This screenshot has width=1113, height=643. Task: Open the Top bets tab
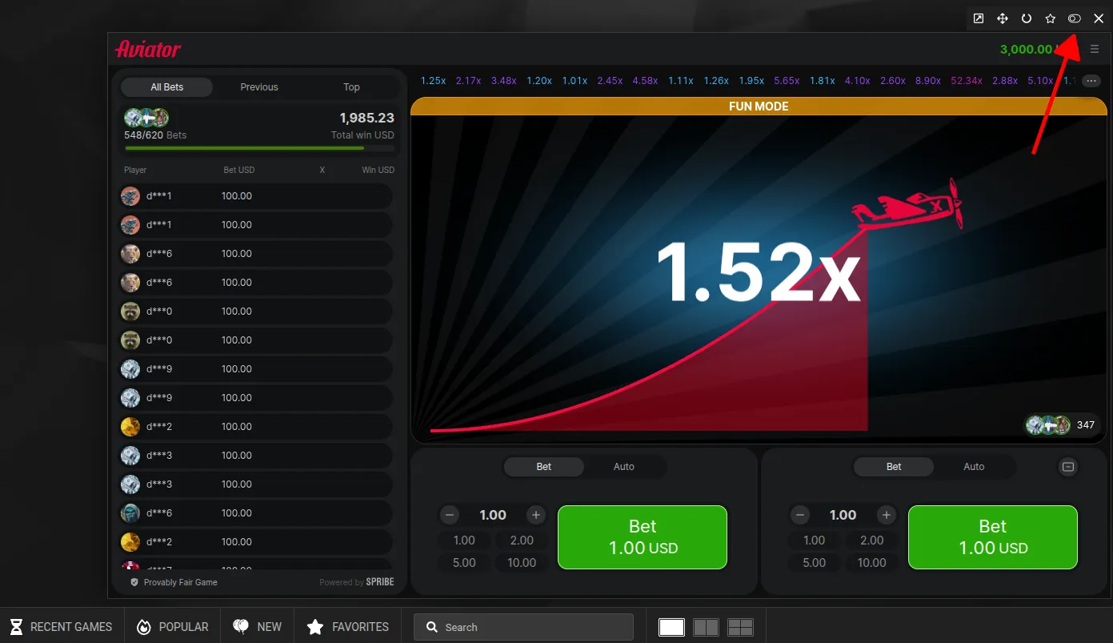351,87
